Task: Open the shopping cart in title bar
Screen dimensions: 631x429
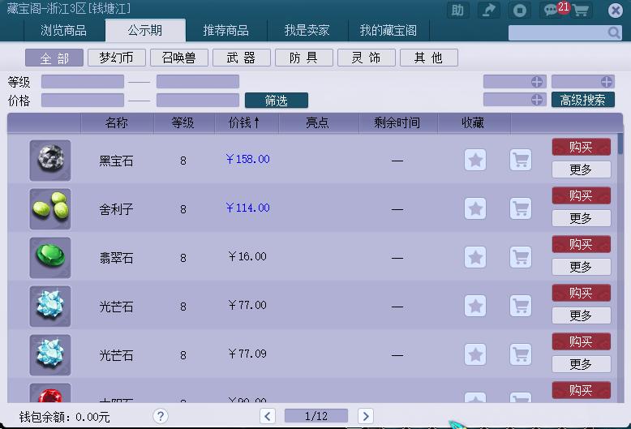Action: tap(581, 10)
